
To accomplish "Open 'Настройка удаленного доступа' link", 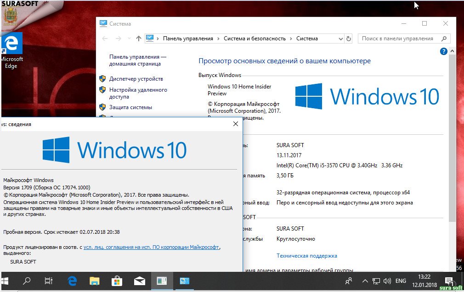I will [x=138, y=94].
